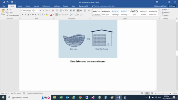Image resolution: width=178 pixels, height=100 pixels.
Task: Apply the Heading 1 style
Action: tap(115, 12)
